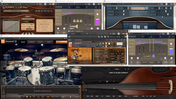Click the ACTION button in Pianoteq
Screen dimensions: 176x99
(x=45, y=21)
